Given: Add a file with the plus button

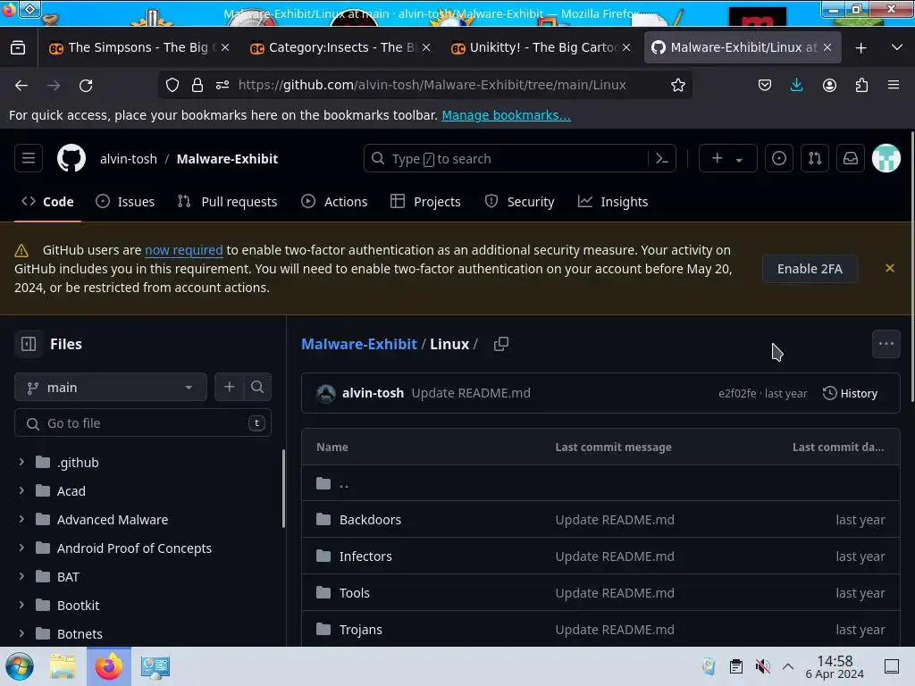Looking at the screenshot, I should click(230, 388).
